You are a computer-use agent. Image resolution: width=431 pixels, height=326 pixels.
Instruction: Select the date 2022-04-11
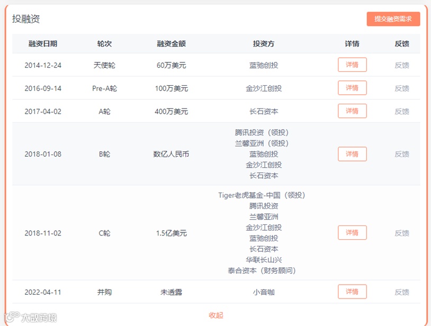[x=43, y=292]
